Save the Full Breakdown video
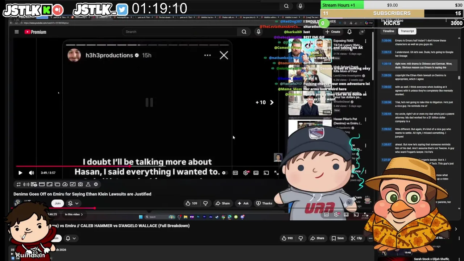464x261 pixels. click(337, 238)
